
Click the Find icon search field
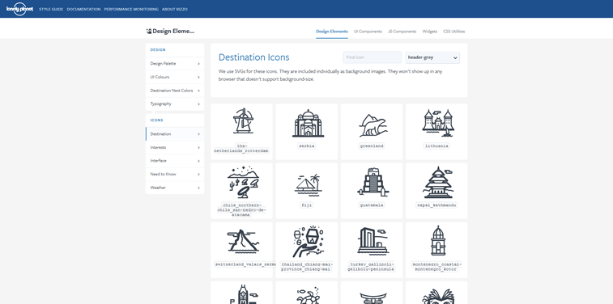point(372,57)
